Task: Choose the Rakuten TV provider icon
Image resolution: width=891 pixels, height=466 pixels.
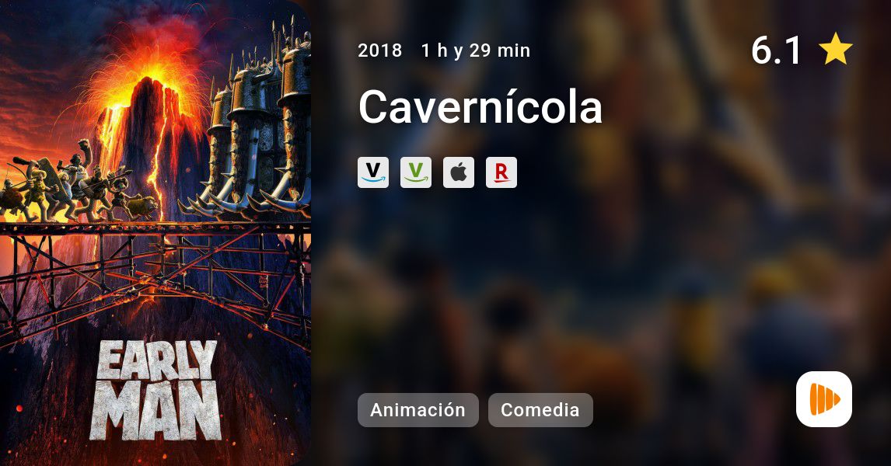Action: coord(501,172)
